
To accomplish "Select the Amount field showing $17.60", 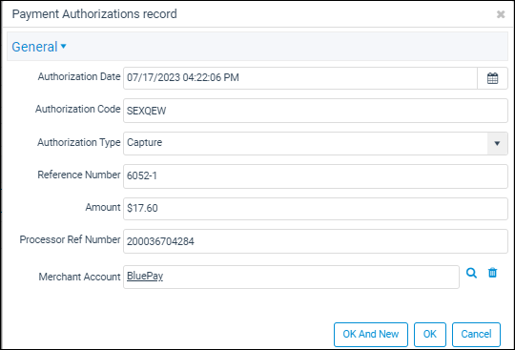I will point(316,209).
